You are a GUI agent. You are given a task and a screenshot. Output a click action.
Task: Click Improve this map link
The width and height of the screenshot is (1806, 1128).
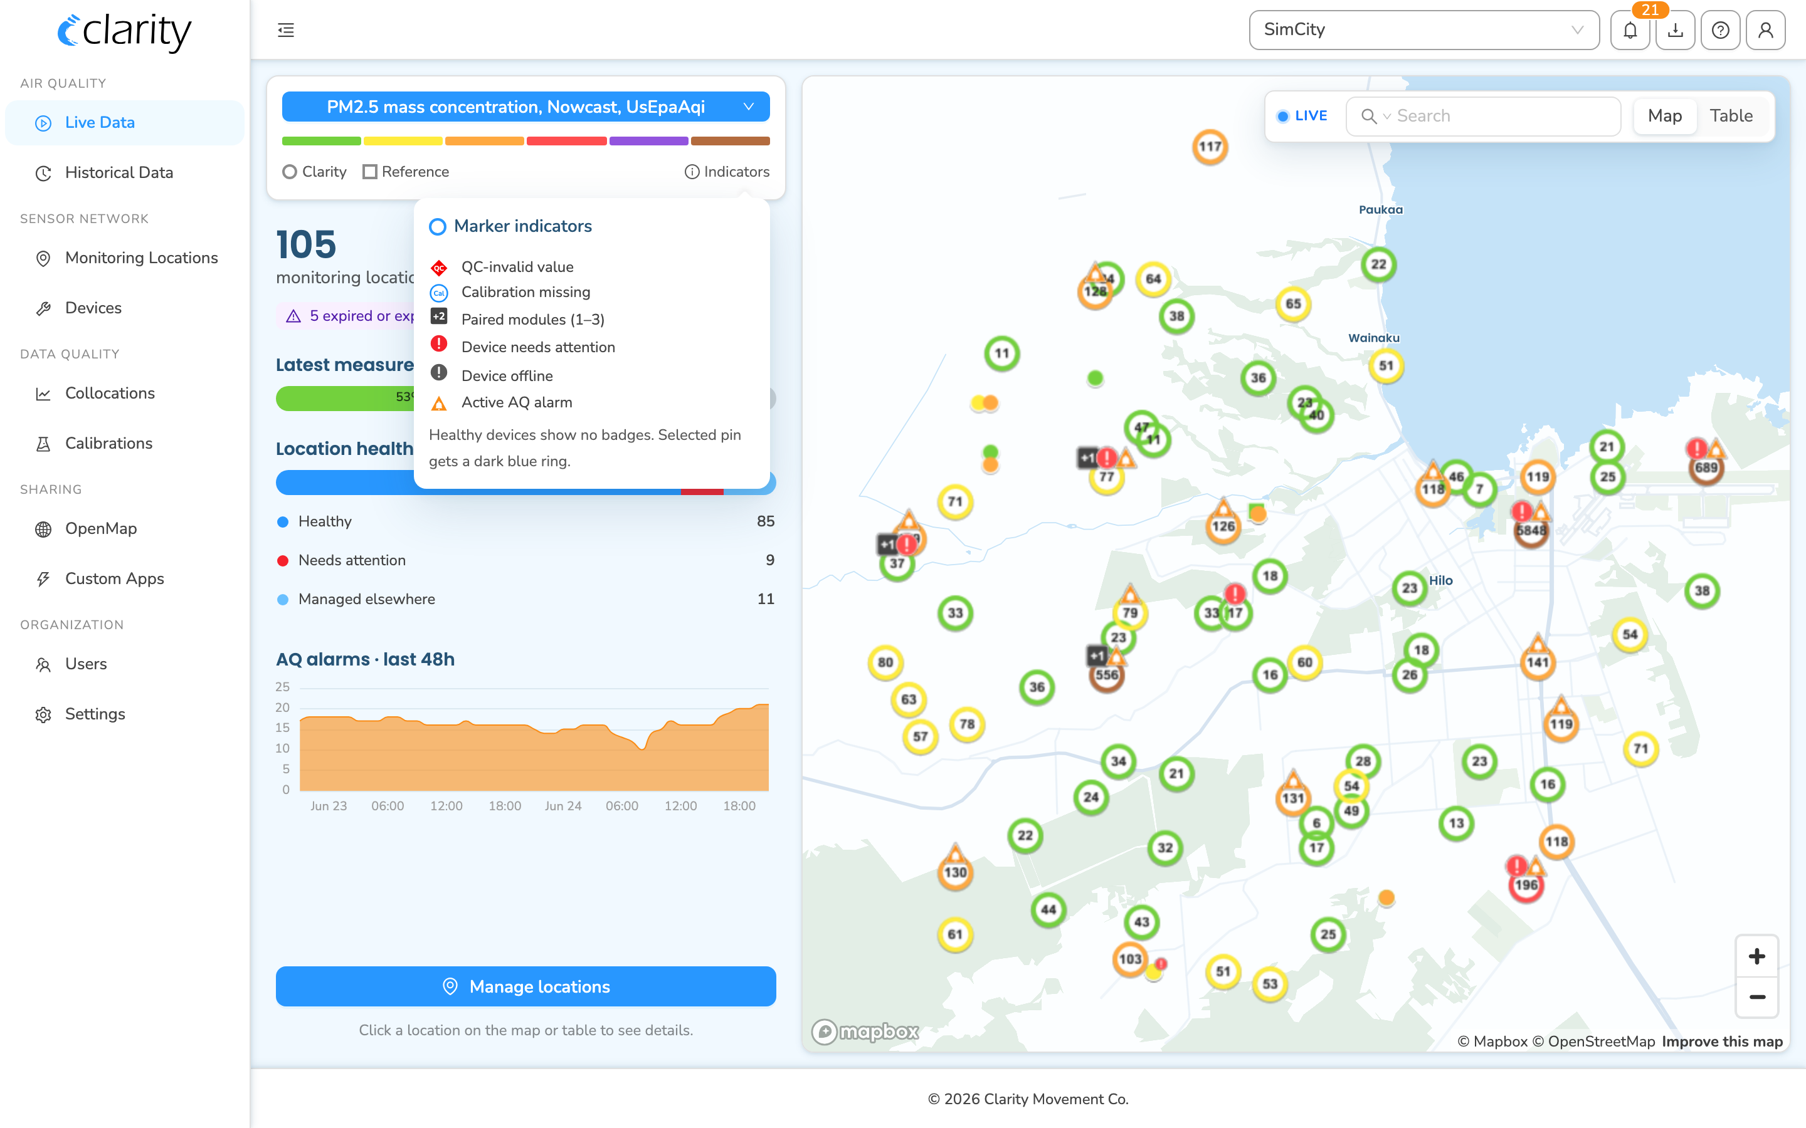point(1722,1042)
